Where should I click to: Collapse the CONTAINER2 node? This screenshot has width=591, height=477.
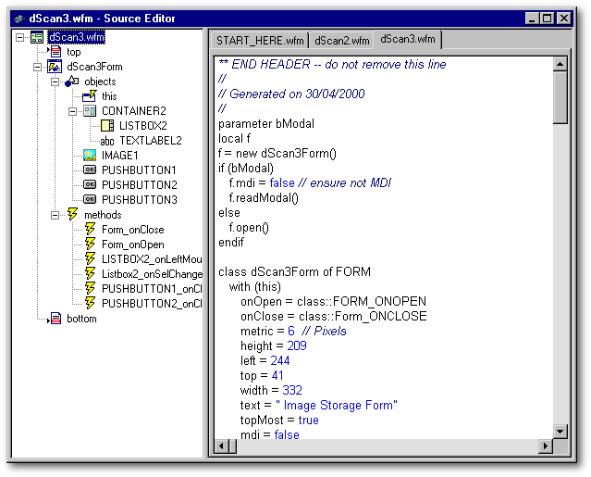[x=73, y=111]
